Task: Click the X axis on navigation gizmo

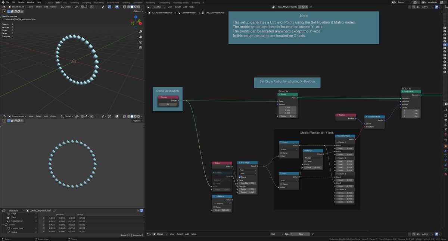Action: click(x=140, y=23)
